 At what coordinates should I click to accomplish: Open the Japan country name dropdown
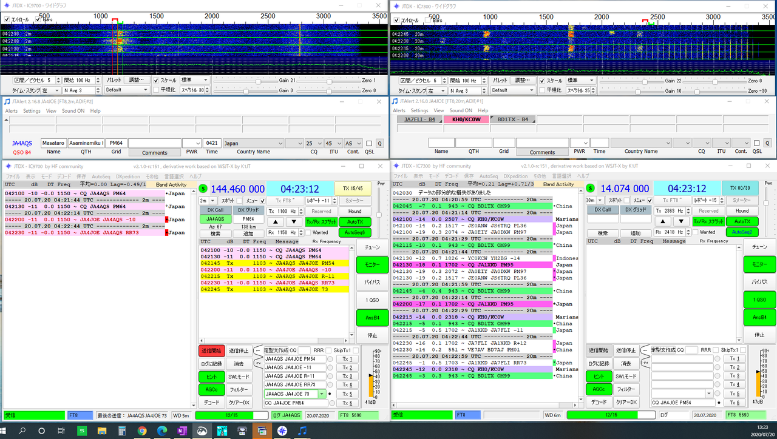[x=280, y=143]
